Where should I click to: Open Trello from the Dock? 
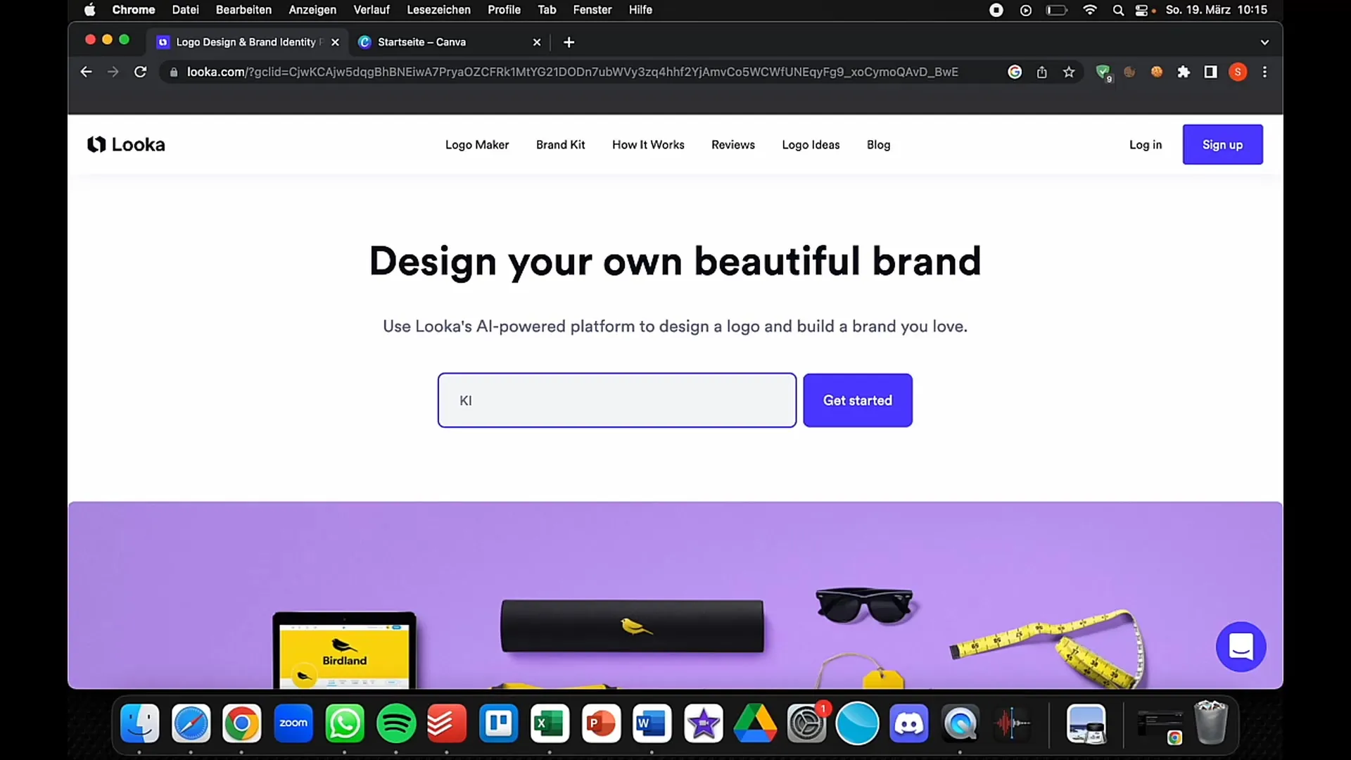498,723
